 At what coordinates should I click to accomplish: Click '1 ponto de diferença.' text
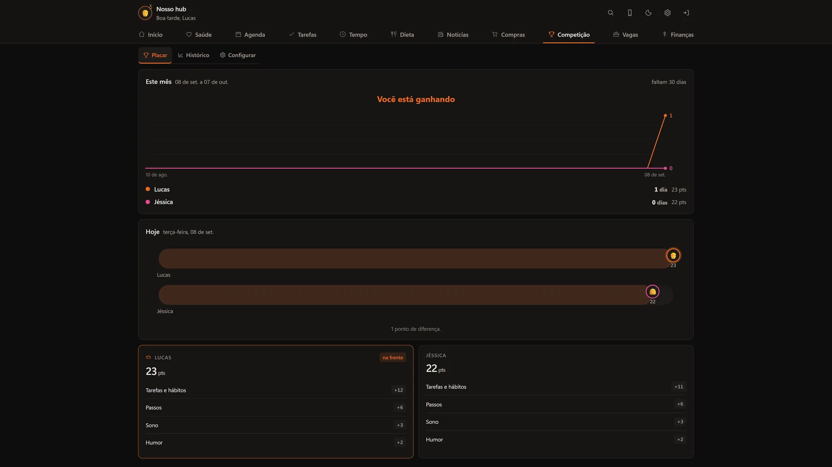click(x=416, y=329)
